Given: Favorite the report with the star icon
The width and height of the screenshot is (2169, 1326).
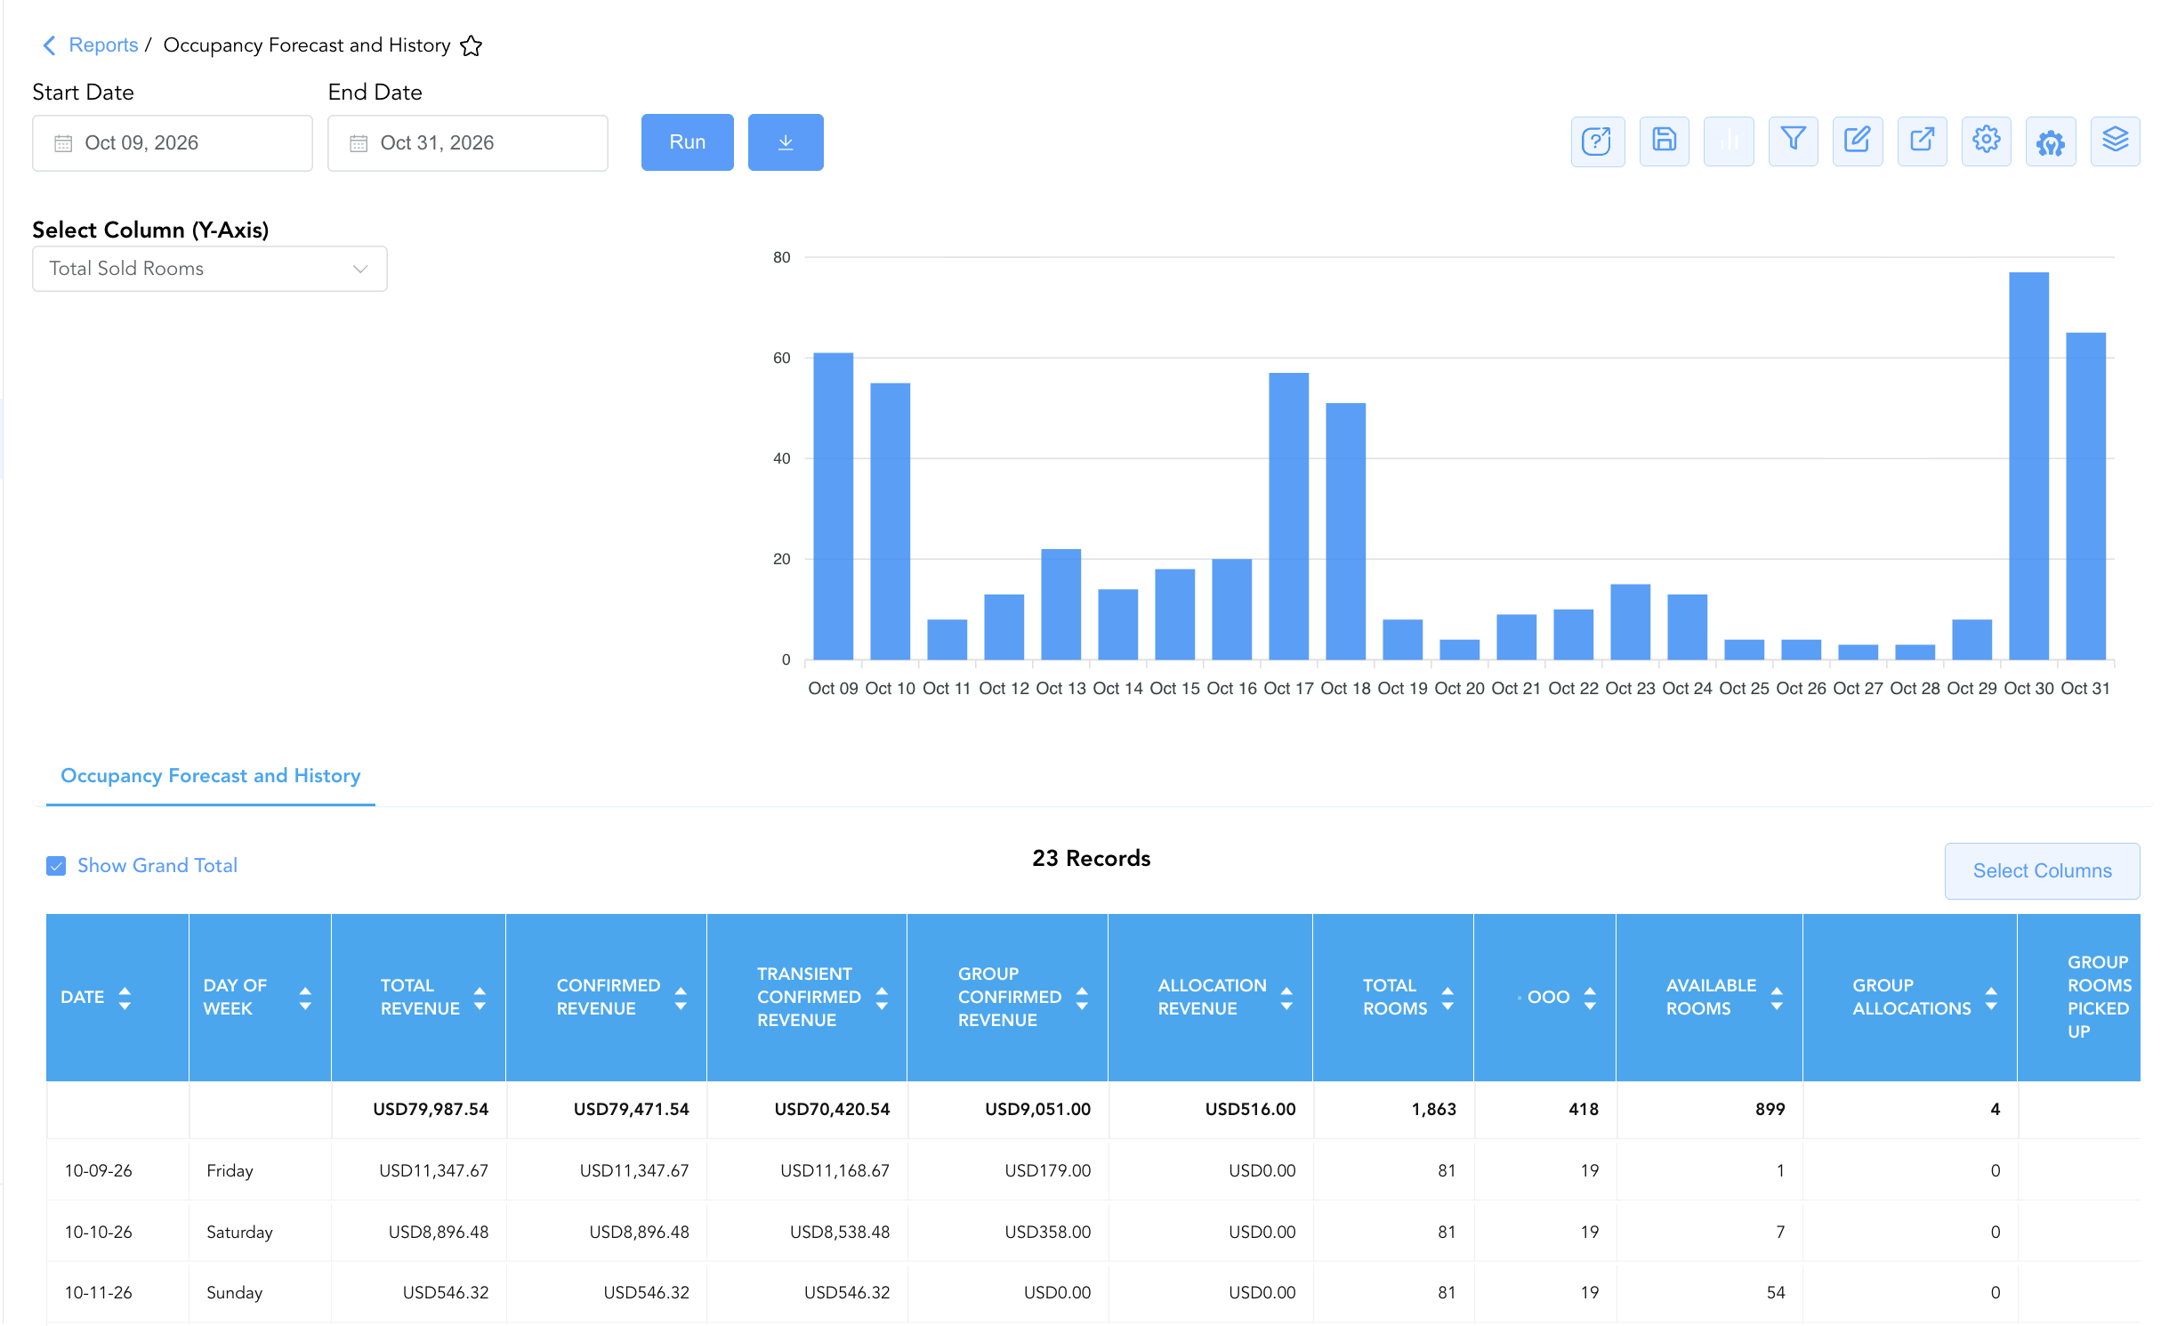Looking at the screenshot, I should click(471, 45).
